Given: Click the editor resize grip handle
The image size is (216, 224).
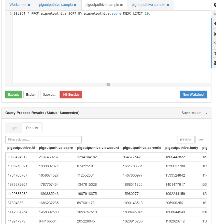Looking at the screenshot, I should (108, 84).
